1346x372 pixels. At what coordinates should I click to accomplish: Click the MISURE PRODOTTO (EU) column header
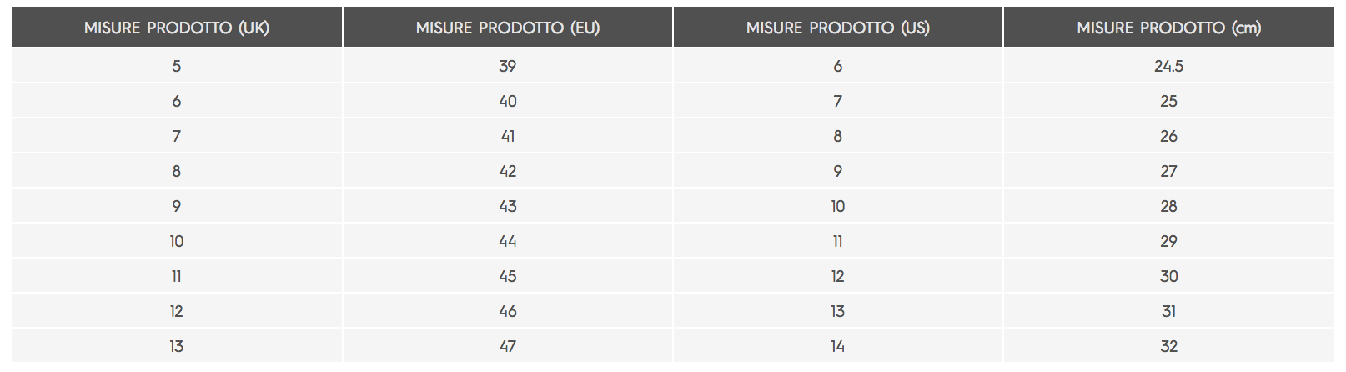click(x=508, y=27)
